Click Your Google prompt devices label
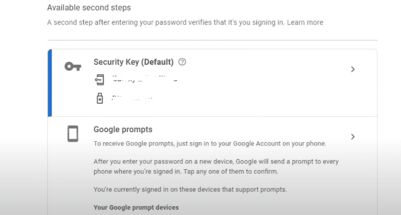This screenshot has height=215, width=401. [x=136, y=208]
